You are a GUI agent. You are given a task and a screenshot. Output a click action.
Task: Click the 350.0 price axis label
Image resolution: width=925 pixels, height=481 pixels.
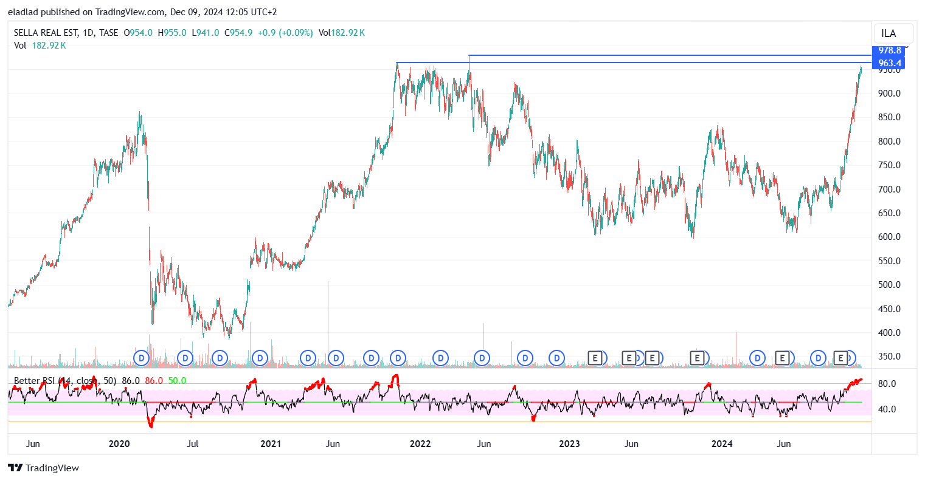889,356
